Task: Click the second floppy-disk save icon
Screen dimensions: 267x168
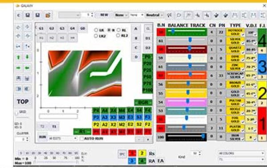Action: pyautogui.click(x=38, y=15)
